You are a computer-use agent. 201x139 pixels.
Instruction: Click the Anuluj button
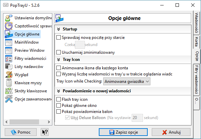(x=171, y=132)
